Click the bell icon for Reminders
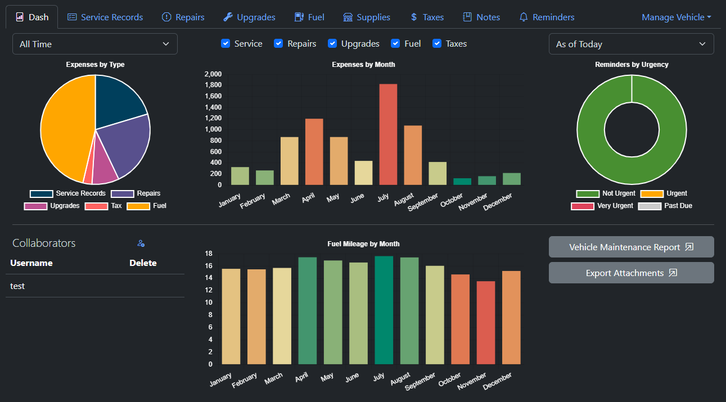726x402 pixels. (x=524, y=17)
